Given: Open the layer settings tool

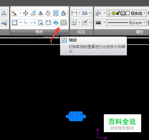Looking at the screenshot, I should click(98, 13).
